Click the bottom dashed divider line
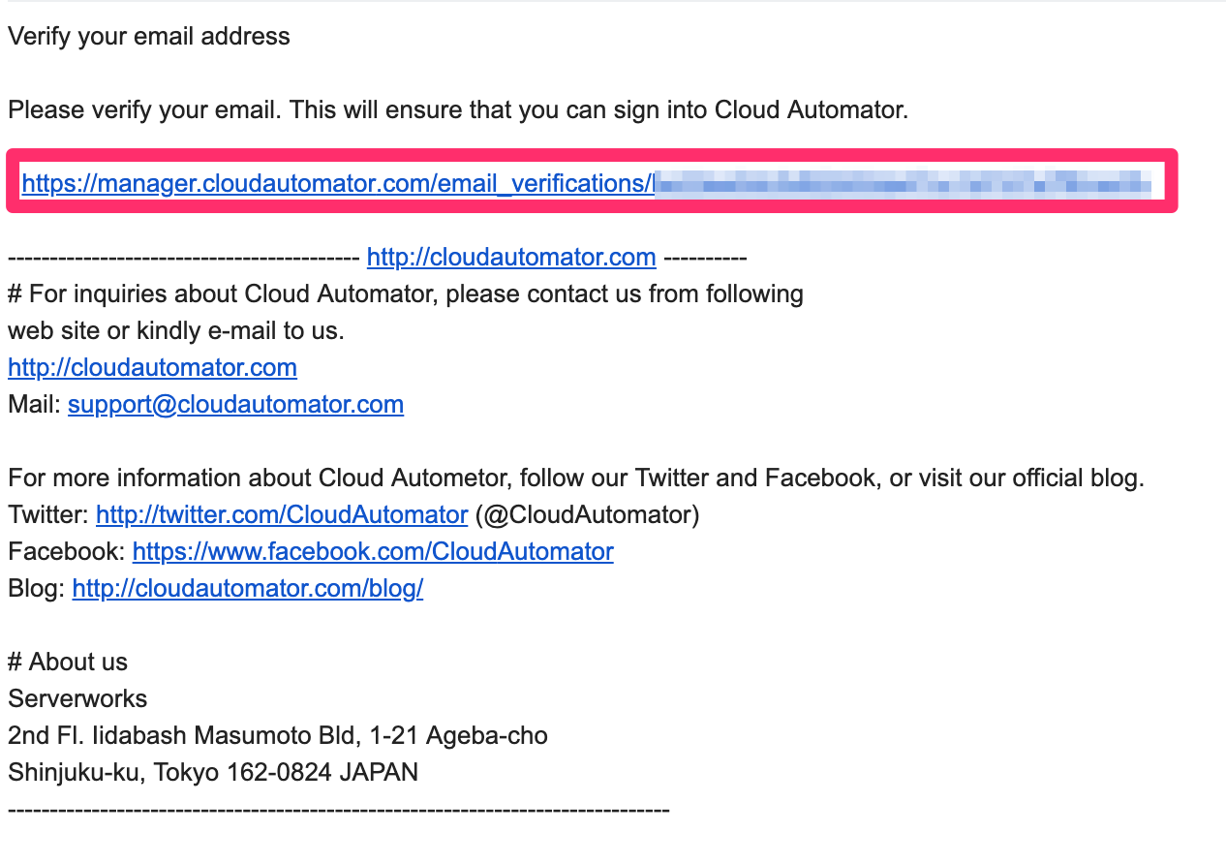The width and height of the screenshot is (1226, 864). (x=338, y=810)
